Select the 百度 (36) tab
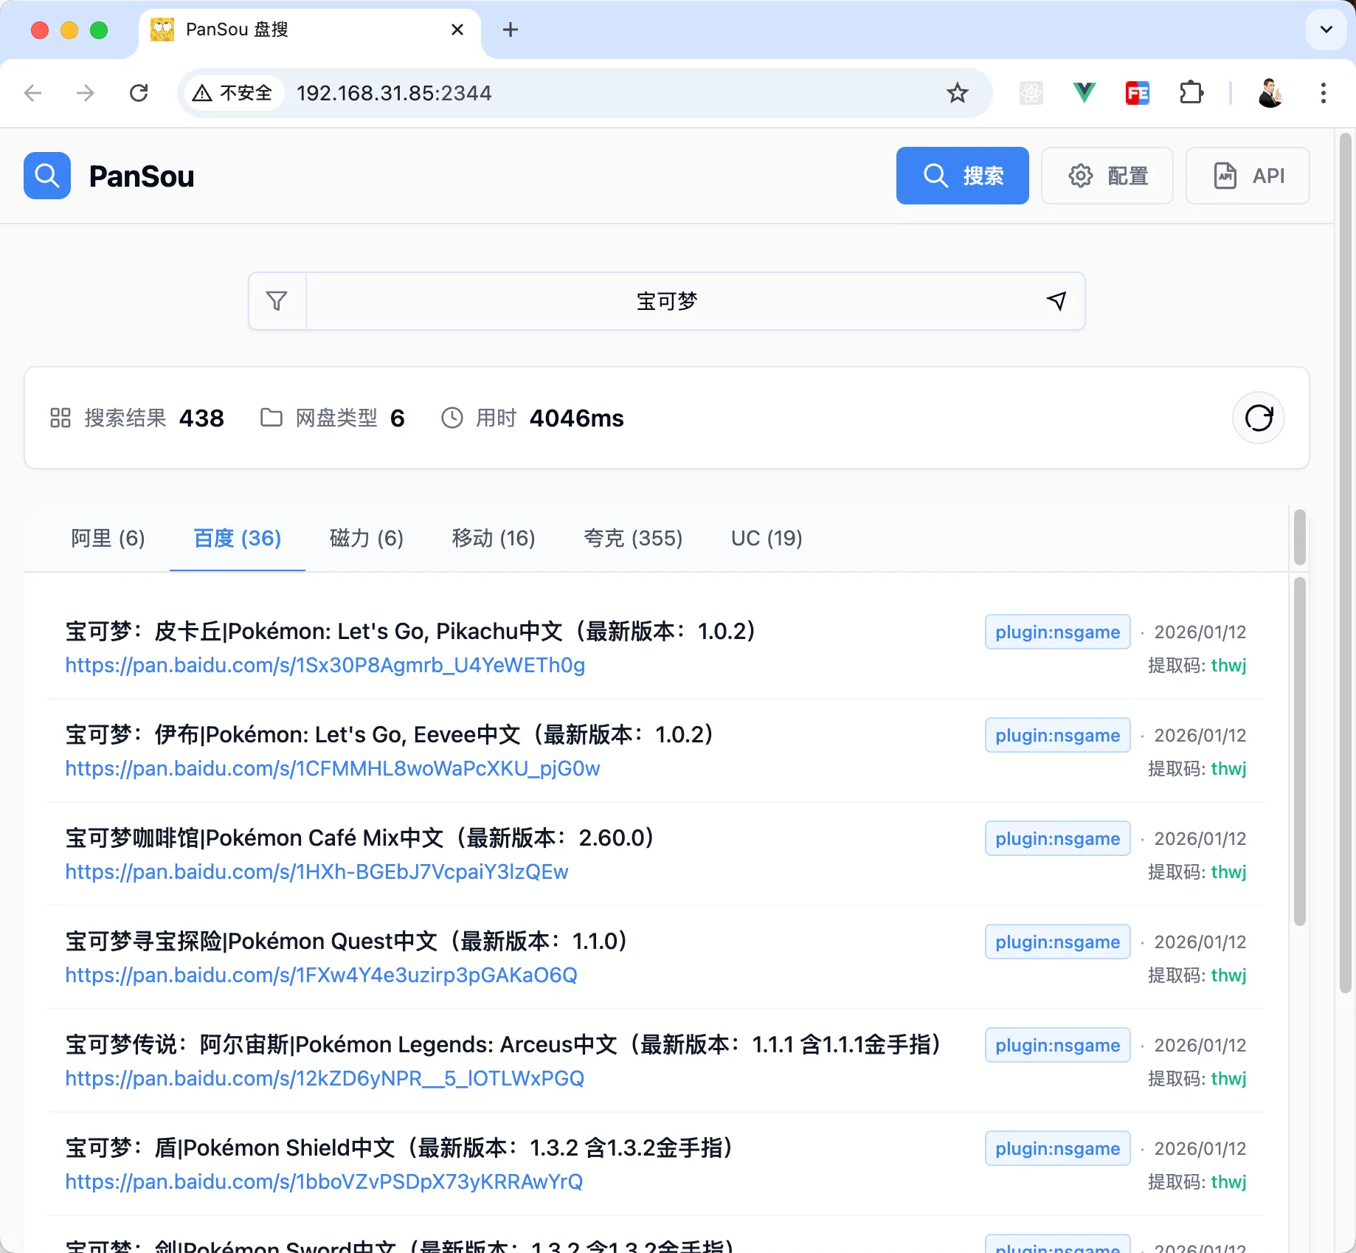Screen dimensions: 1356x1253 coord(238,539)
